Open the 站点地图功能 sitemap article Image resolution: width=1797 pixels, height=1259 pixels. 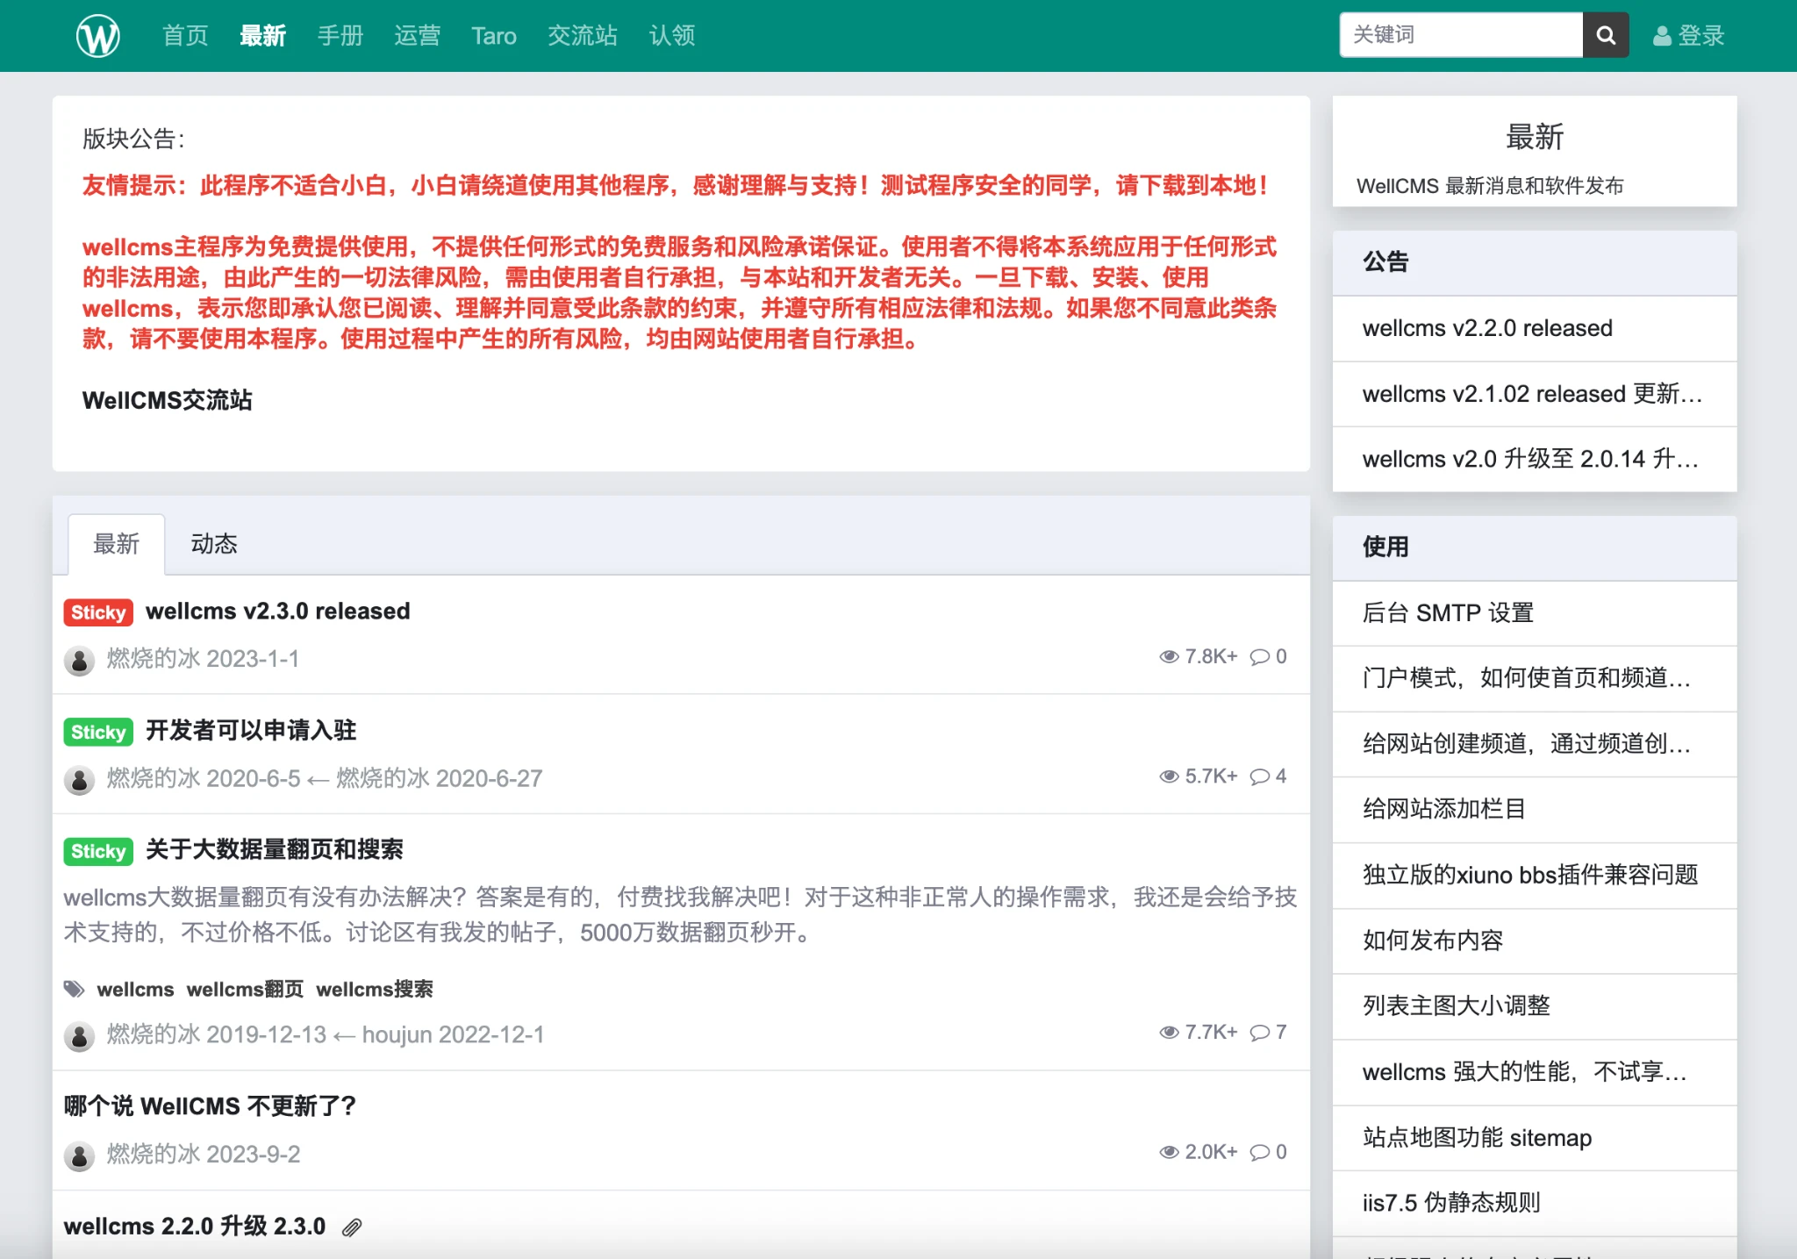(1476, 1138)
